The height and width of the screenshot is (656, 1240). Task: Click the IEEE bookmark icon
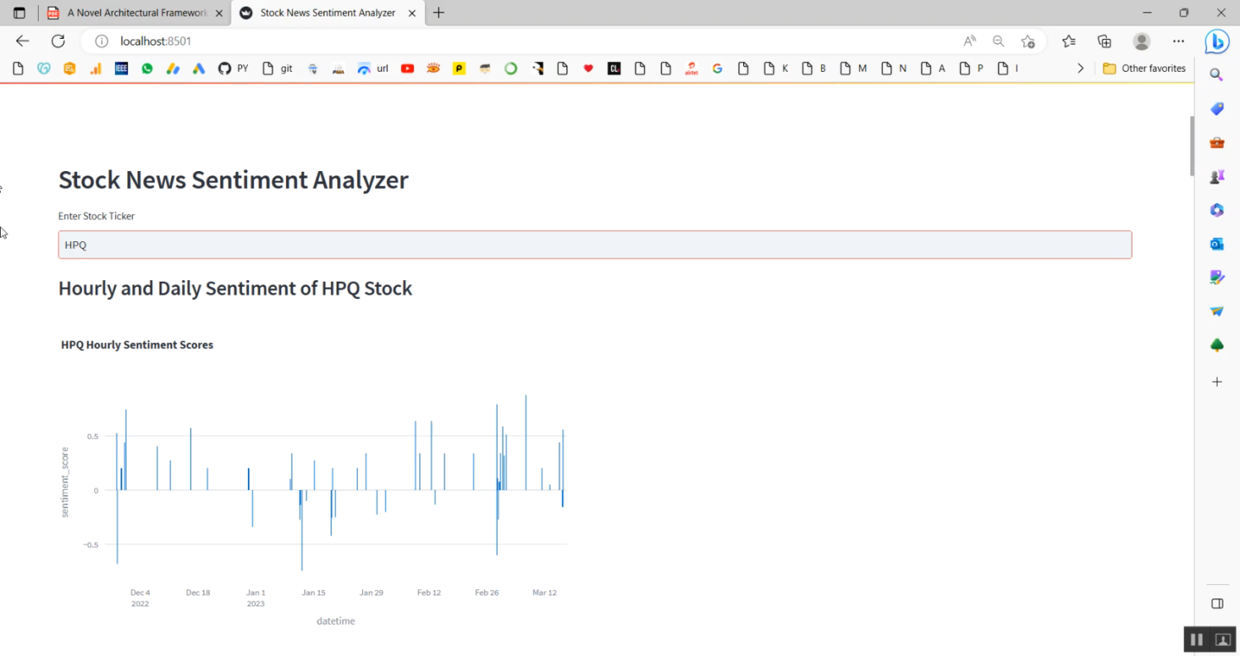tap(122, 69)
